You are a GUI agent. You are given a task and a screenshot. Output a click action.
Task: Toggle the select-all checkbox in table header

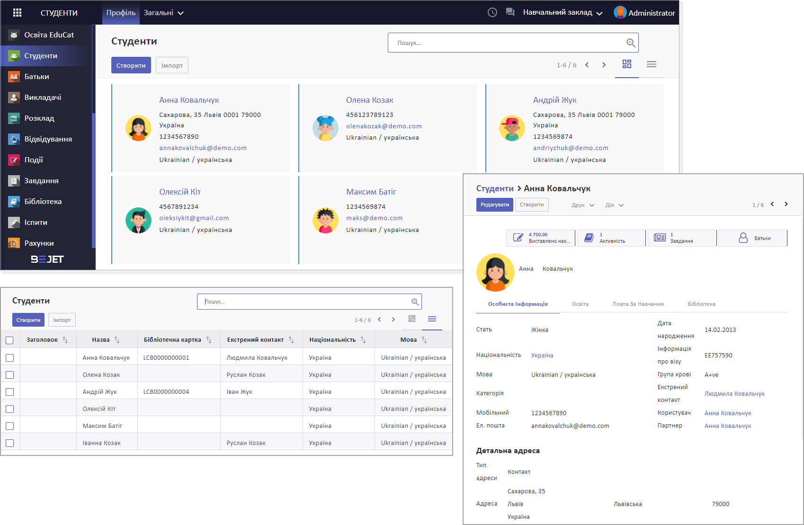(x=9, y=340)
